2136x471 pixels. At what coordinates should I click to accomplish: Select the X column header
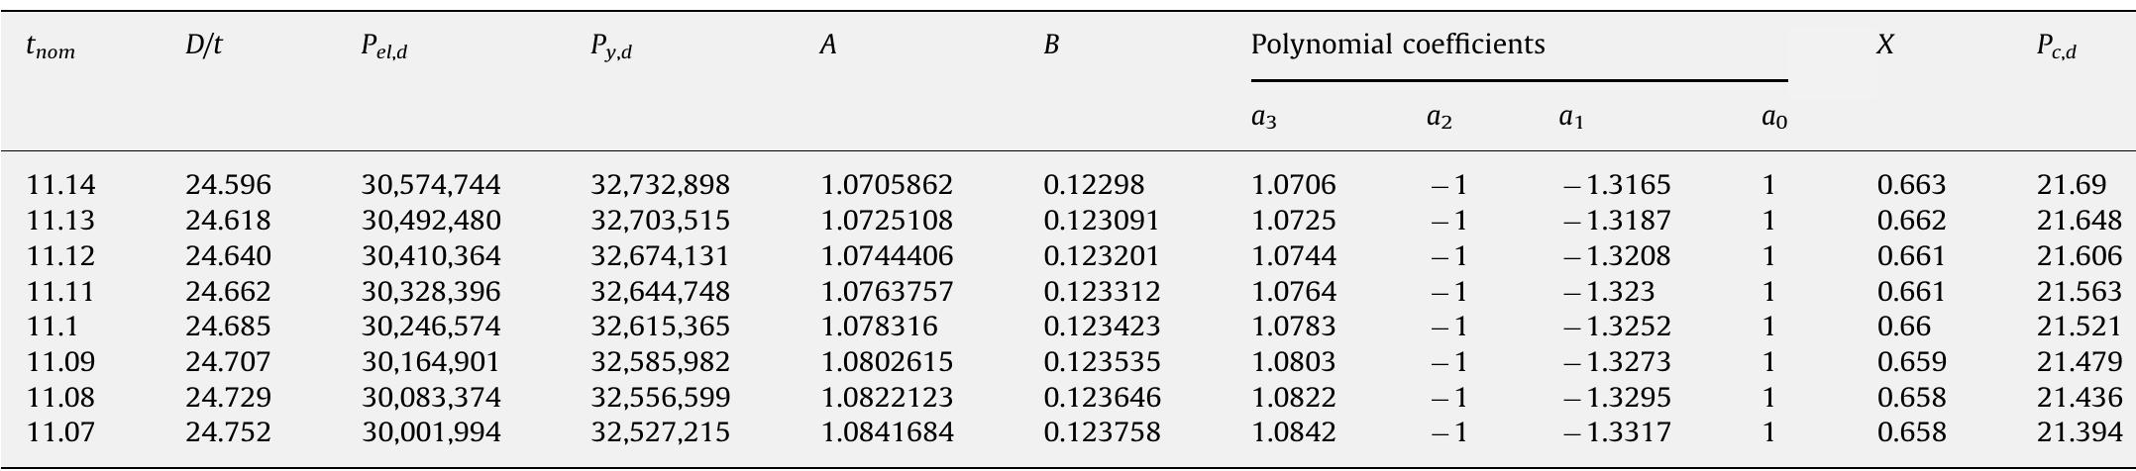pyautogui.click(x=1885, y=46)
